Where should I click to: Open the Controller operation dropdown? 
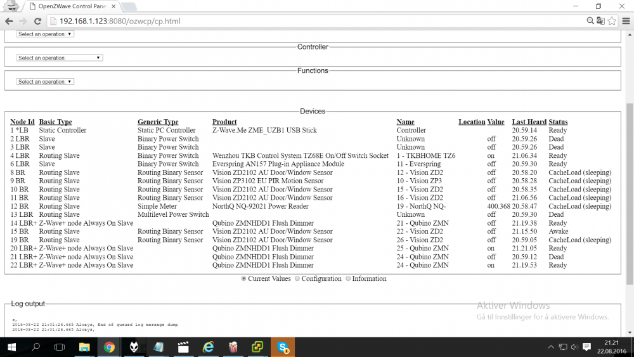tap(60, 58)
